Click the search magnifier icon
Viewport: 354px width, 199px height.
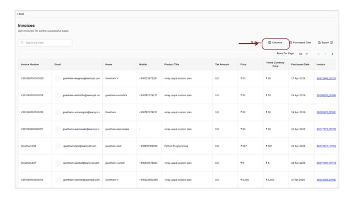pos(22,42)
